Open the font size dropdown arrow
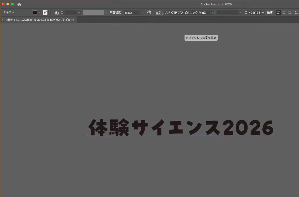 [263, 13]
